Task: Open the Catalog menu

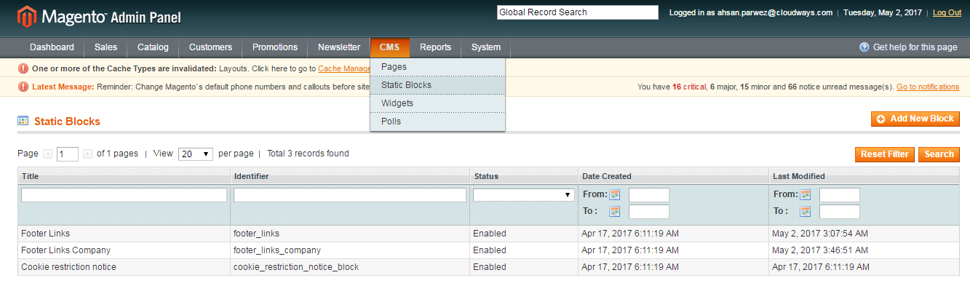Action: (x=153, y=47)
